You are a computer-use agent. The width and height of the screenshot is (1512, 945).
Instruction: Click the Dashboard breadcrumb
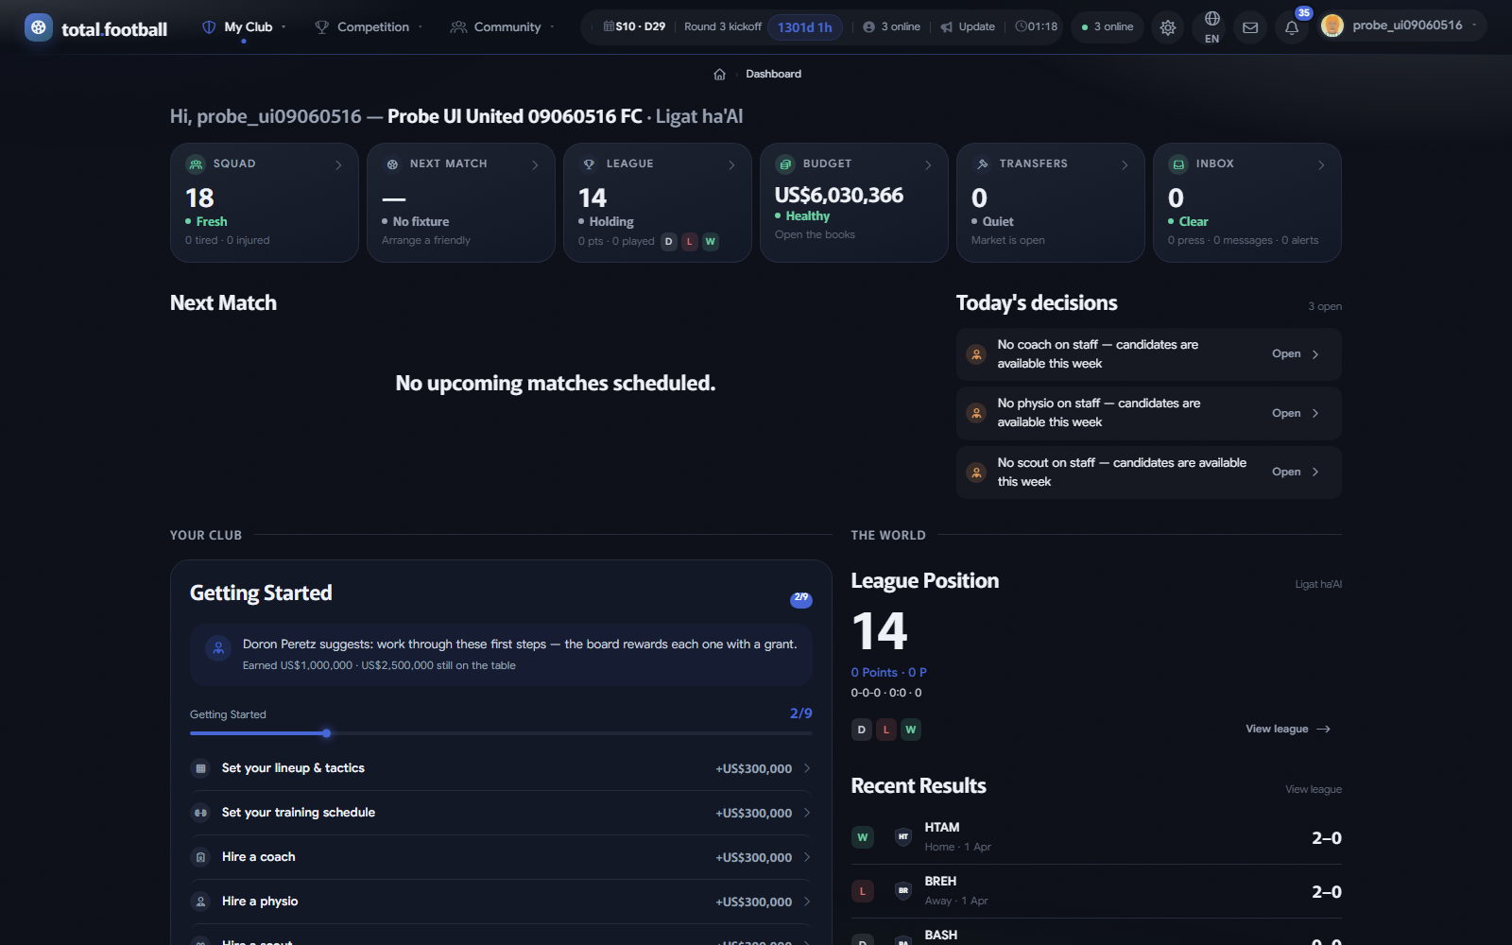coord(773,74)
